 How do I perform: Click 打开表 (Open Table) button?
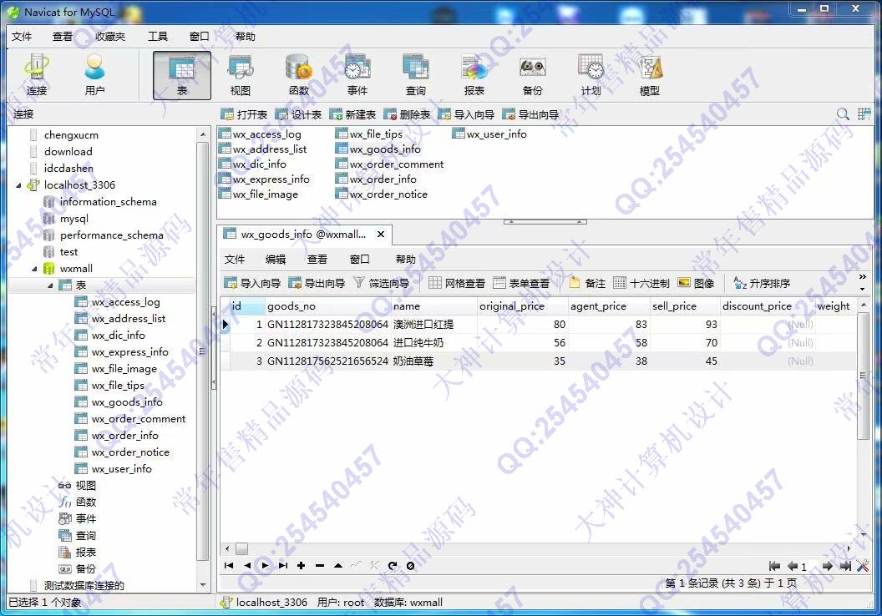click(244, 114)
